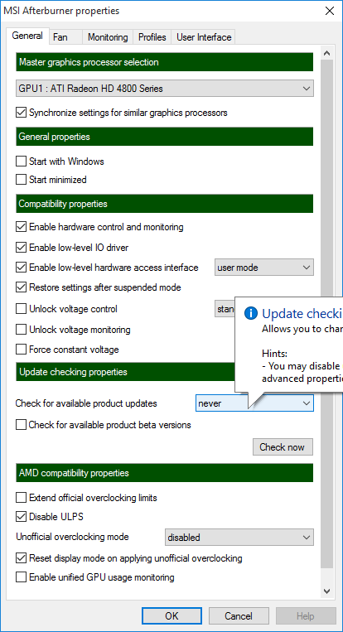Expand the unofficial overclocking mode dropdown
This screenshot has width=343, height=632.
(x=239, y=538)
